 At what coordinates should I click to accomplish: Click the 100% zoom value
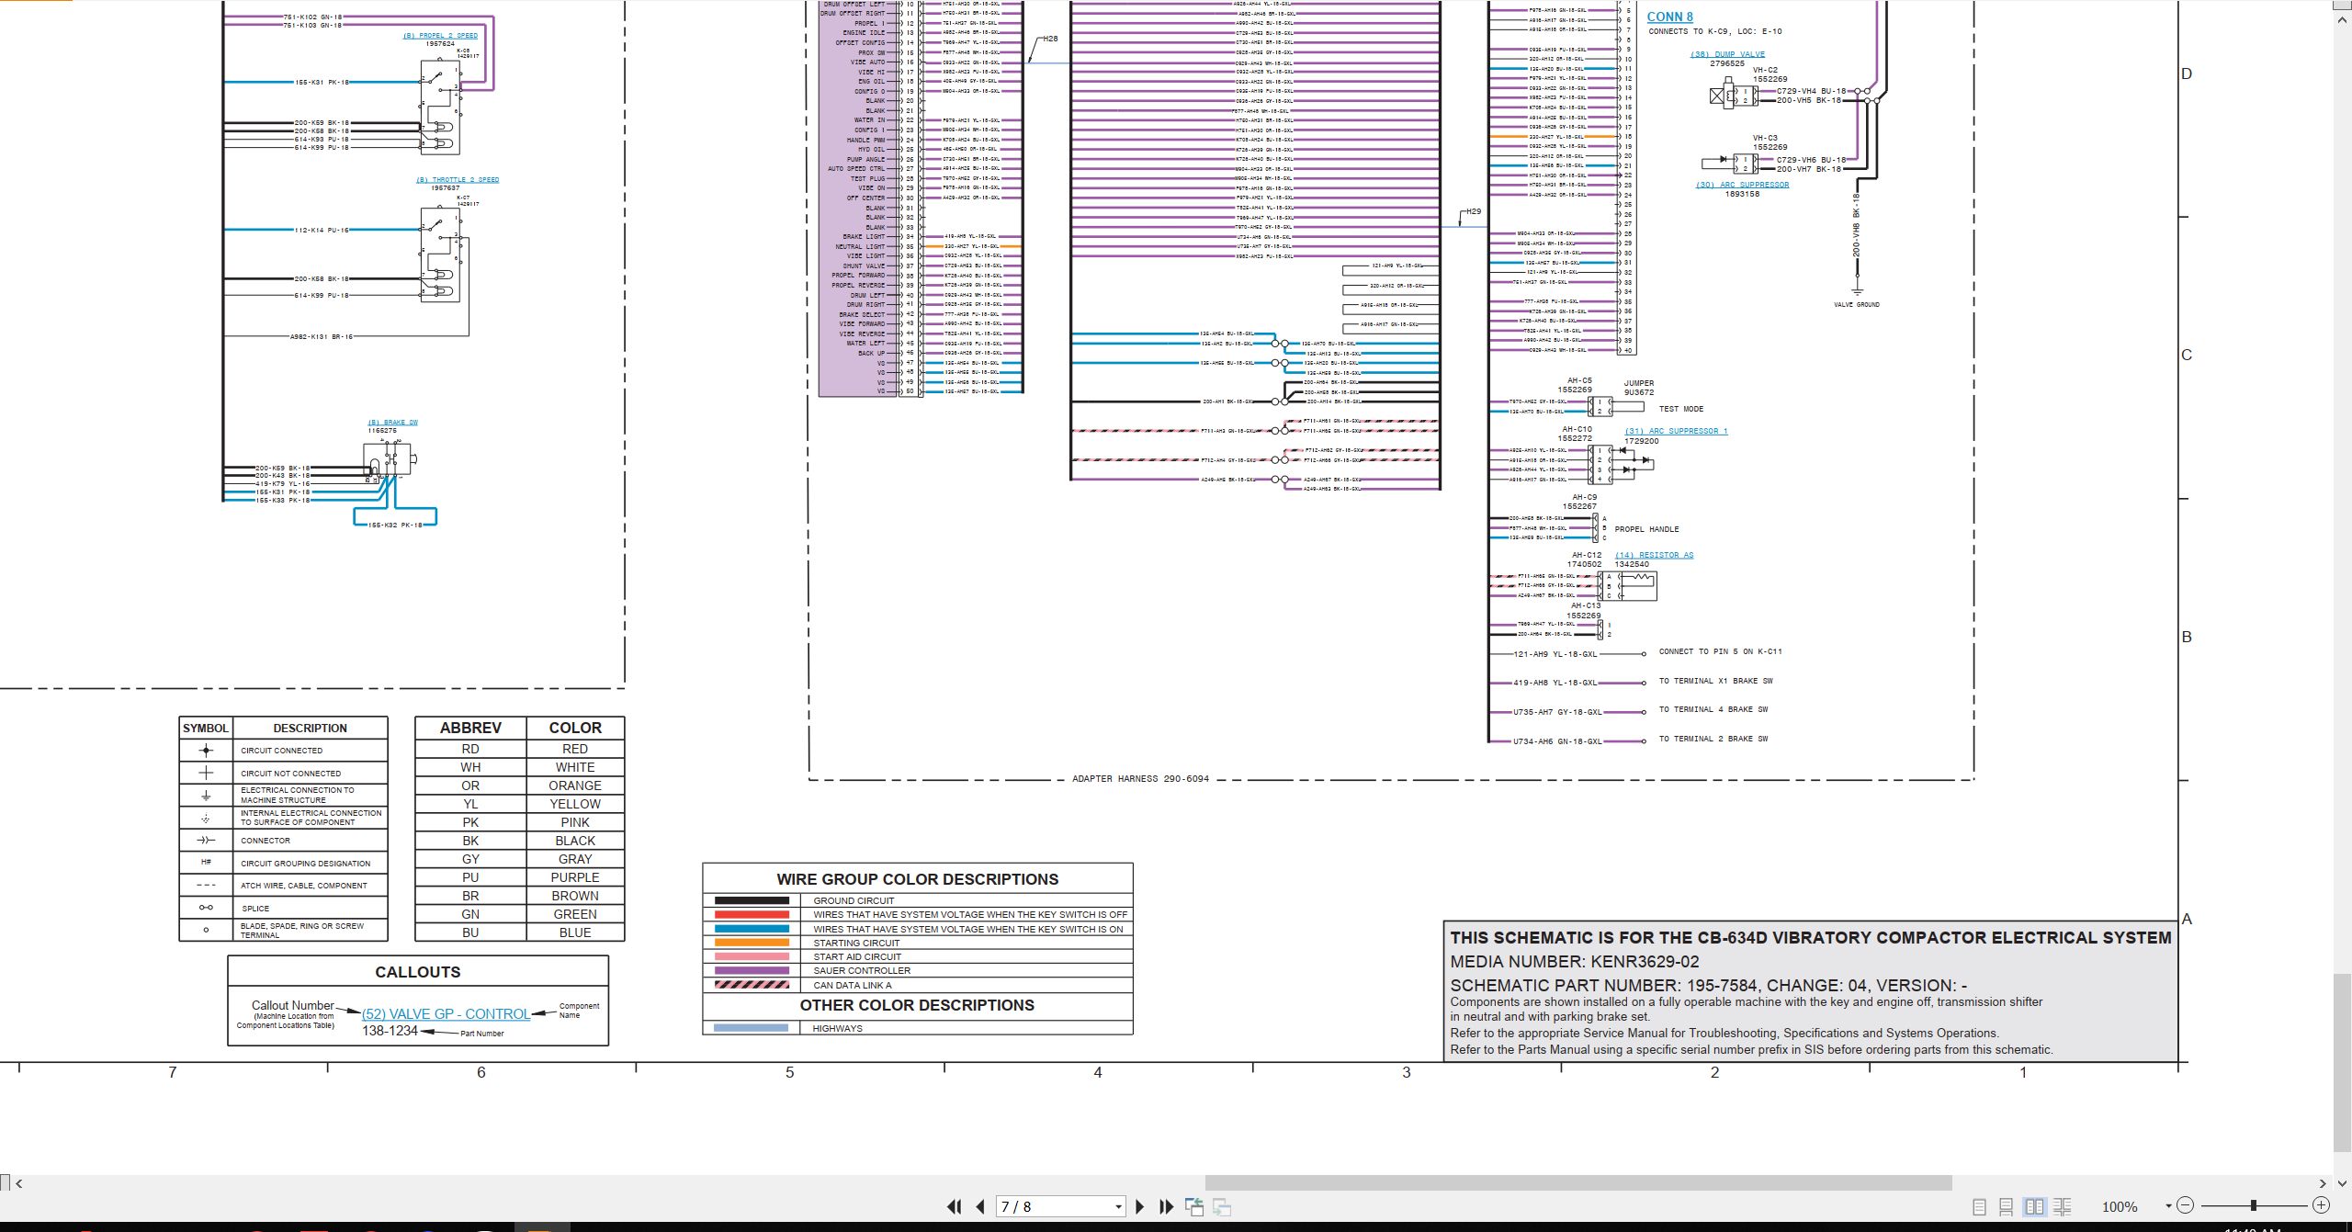[x=2119, y=1207]
